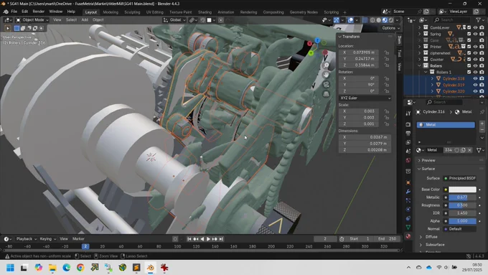Enable rendered viewport shading
Screen dimensions: 488x275
click(x=391, y=20)
